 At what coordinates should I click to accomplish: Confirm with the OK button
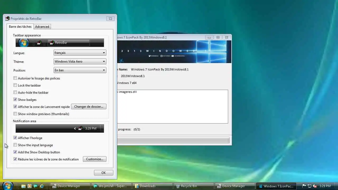[x=104, y=173]
